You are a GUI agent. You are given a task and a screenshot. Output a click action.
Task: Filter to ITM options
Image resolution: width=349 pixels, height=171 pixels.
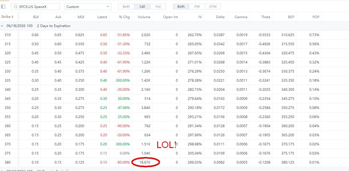coord(197,7)
